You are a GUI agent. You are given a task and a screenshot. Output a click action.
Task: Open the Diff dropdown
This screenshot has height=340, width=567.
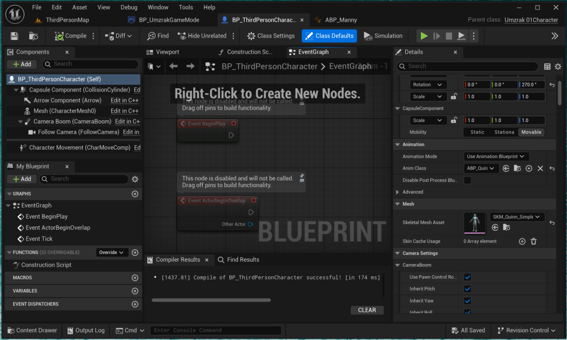[118, 36]
